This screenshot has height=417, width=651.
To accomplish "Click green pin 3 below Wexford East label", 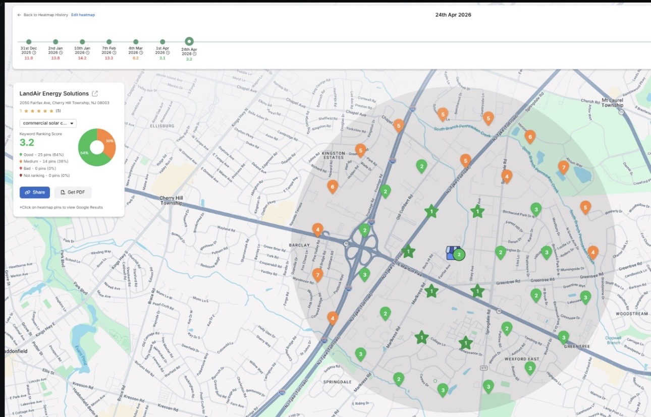I will 530,368.
